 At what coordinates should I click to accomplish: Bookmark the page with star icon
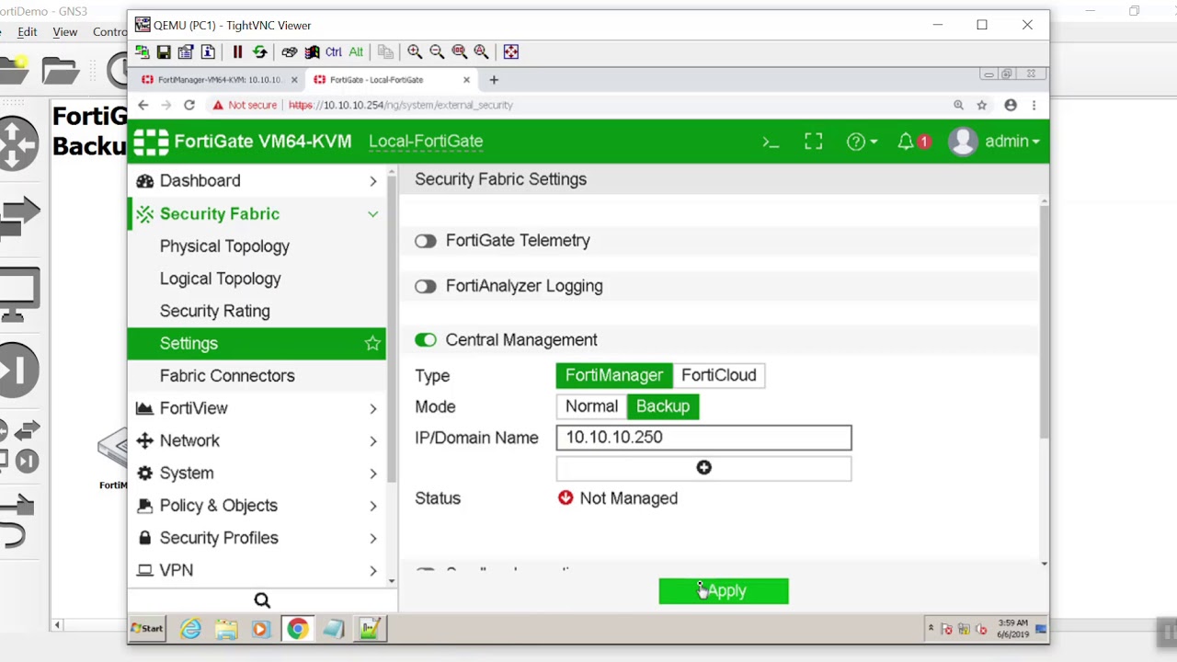(x=982, y=105)
